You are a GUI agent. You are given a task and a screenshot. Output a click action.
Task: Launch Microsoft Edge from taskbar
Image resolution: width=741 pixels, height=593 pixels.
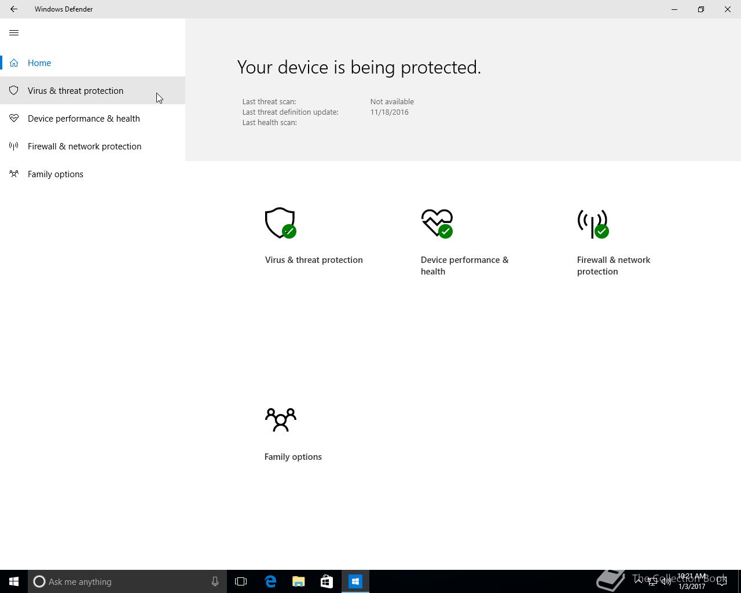point(270,581)
